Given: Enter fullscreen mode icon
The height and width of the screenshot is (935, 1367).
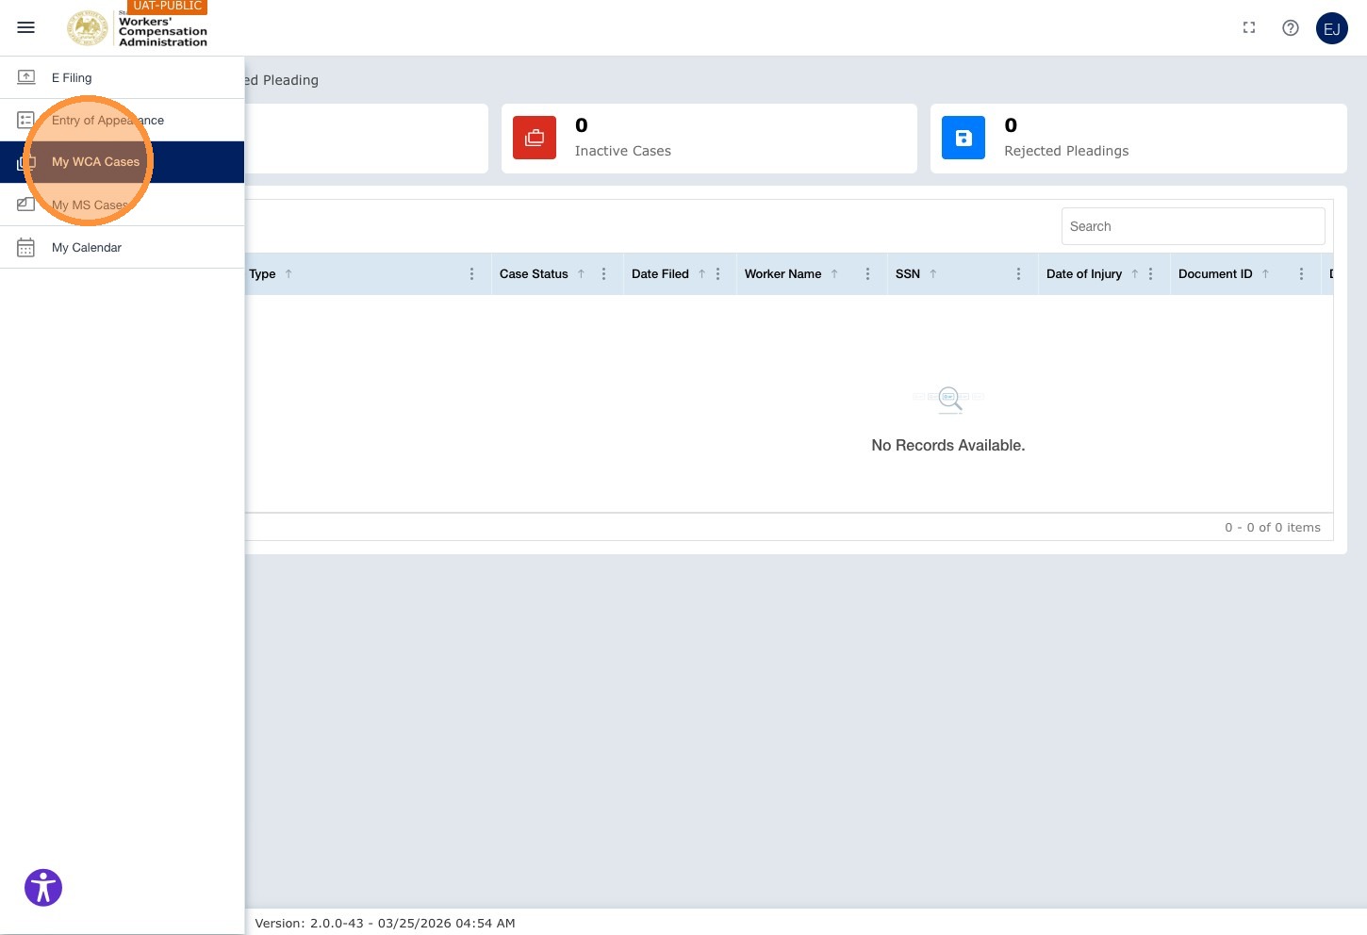Looking at the screenshot, I should tap(1249, 28).
